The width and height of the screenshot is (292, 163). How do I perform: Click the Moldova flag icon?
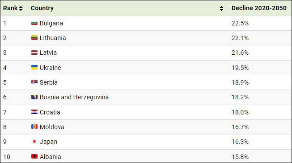34,127
